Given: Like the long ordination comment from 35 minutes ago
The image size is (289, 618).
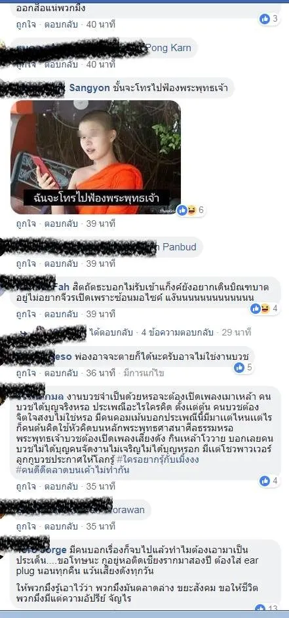Looking at the screenshot, I should click(26, 486).
